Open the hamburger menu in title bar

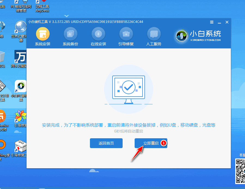tap(212, 22)
